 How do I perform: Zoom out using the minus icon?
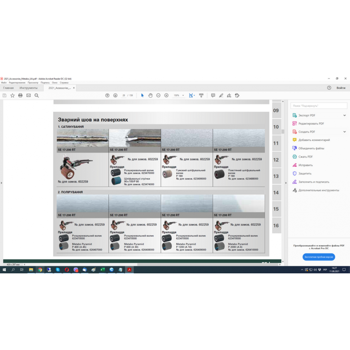[x=158, y=95]
